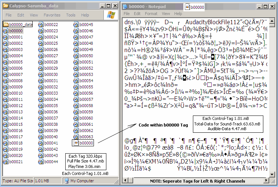Open Explorer Edit menu
Image resolution: width=278 pixels, height=187 pixels.
21,15
